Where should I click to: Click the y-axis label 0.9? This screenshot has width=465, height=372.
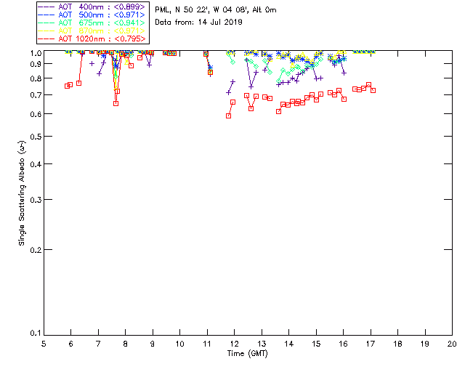coord(36,64)
